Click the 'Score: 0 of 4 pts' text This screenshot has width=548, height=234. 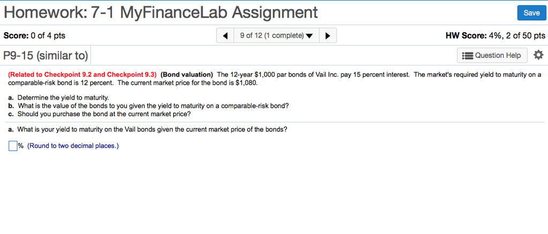[x=34, y=36]
